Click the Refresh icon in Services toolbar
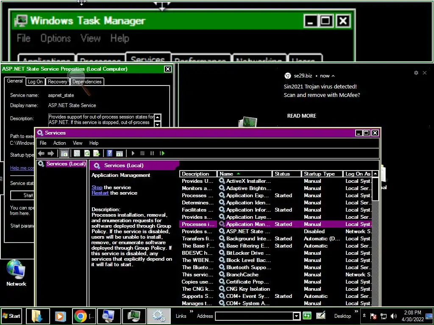434x325 pixels. [x=87, y=153]
